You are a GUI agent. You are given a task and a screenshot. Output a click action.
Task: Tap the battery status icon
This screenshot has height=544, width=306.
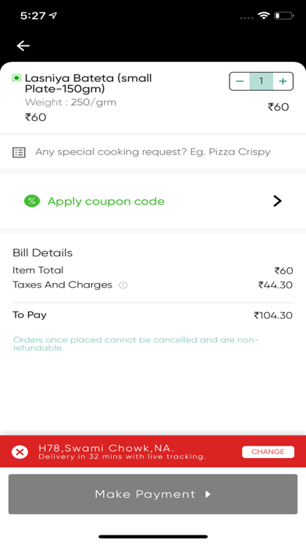(x=284, y=16)
